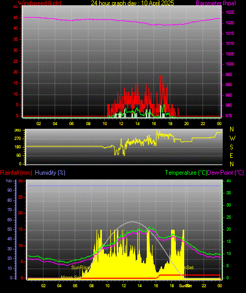The height and width of the screenshot is (293, 246).
Task: Click the 50 humidity scale value
Action: tap(10, 229)
